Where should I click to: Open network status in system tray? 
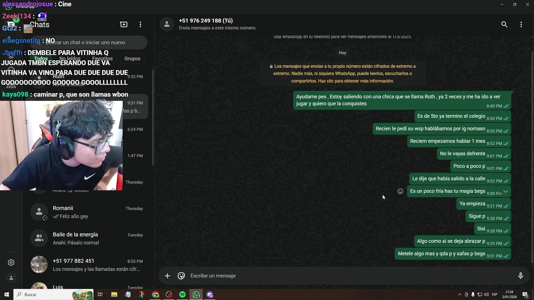(479, 295)
